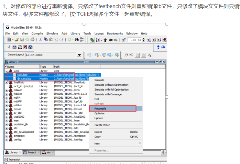Expand the ieee library node
240x164 pixels.
click(6, 121)
